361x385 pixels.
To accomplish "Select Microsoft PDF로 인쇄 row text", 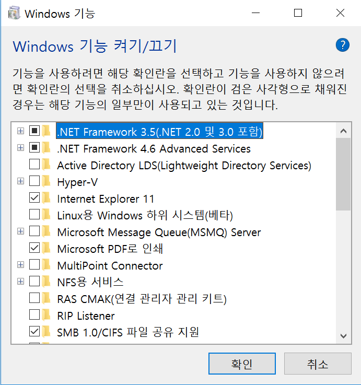I will [x=110, y=249].
